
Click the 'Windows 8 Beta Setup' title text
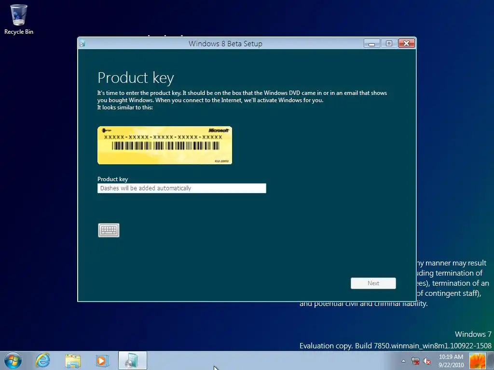[x=226, y=44]
